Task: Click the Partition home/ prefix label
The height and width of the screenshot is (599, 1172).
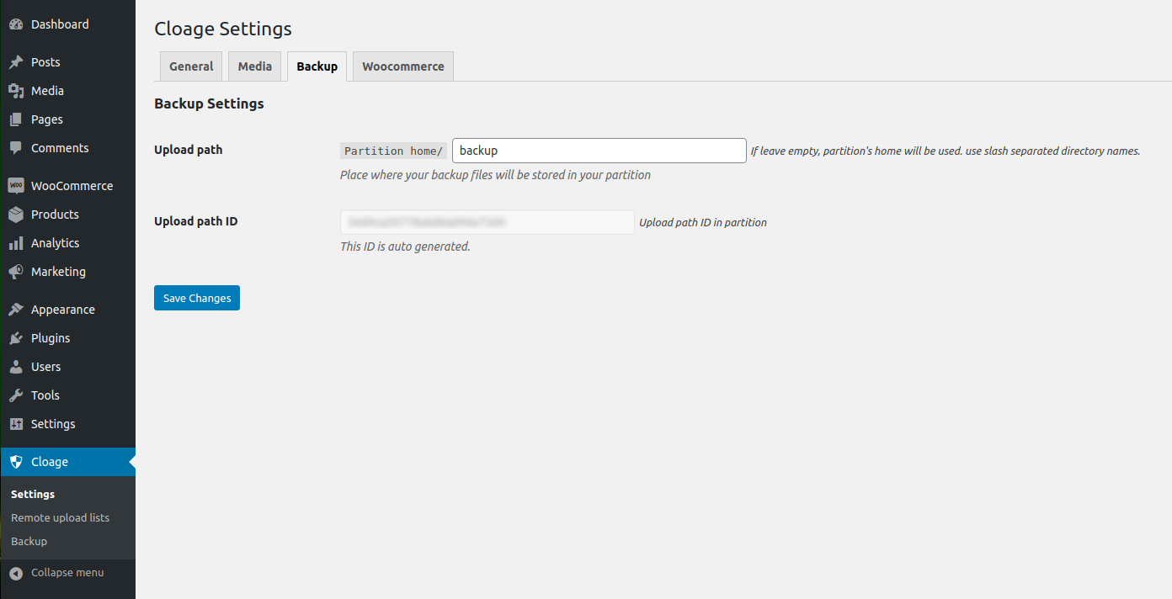Action: click(393, 151)
